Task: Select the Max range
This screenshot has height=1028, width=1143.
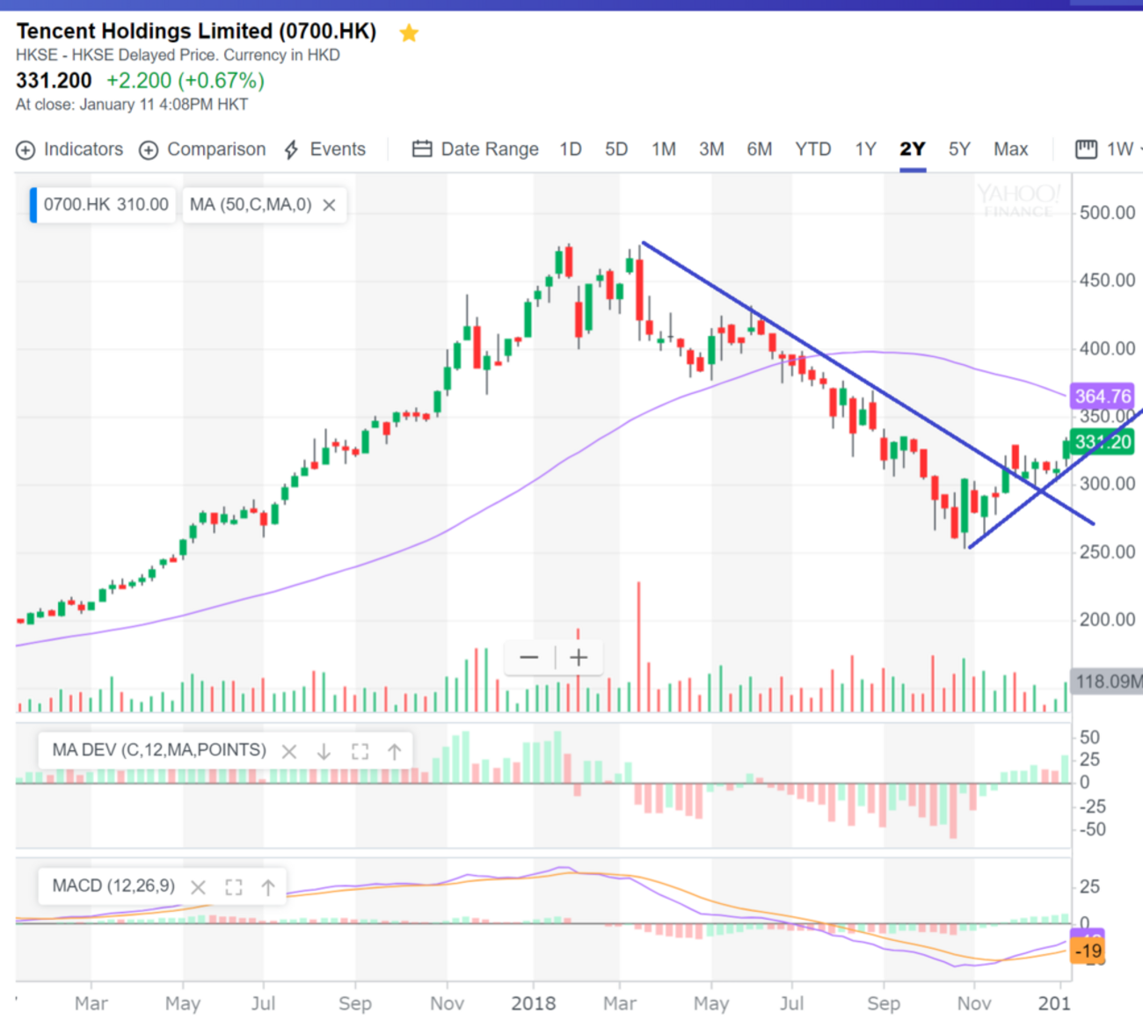Action: point(1011,149)
